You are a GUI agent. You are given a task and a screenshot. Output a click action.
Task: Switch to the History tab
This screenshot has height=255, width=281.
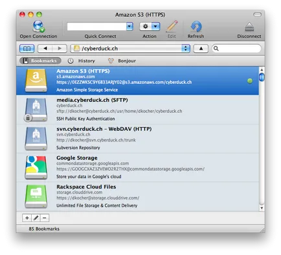pos(82,61)
